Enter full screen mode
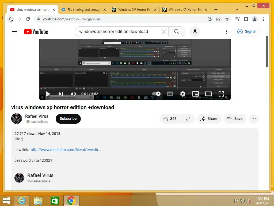274x206 pixels. (x=221, y=94)
